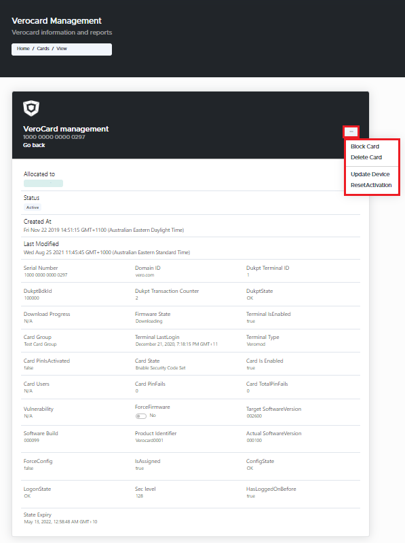The height and width of the screenshot is (543, 405).
Task: Open Cards from the breadcrumb trail
Action: point(43,48)
